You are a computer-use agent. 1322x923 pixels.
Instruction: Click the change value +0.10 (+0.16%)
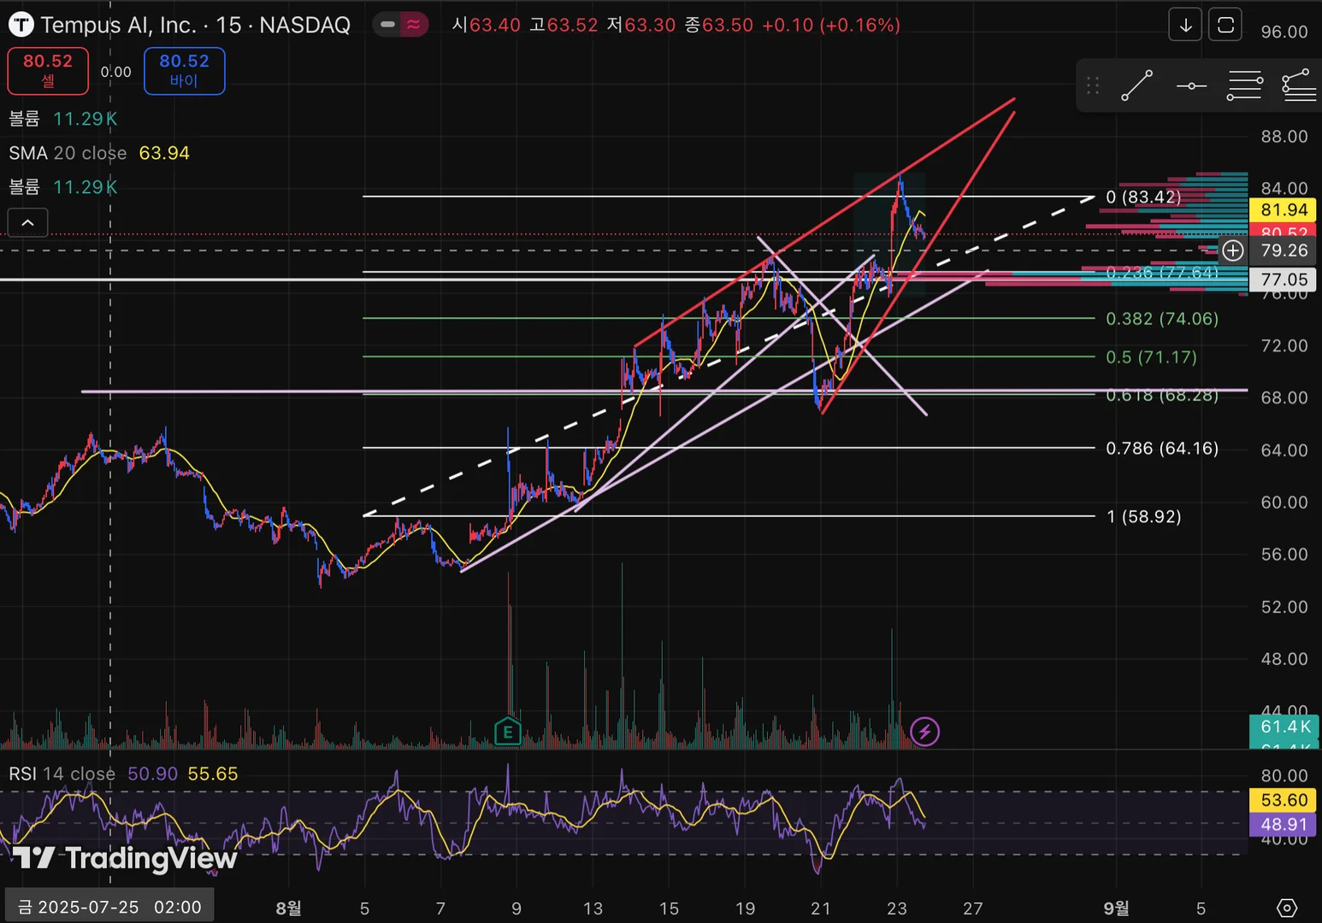click(x=831, y=25)
